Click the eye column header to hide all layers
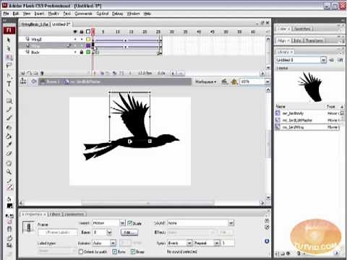 (x=75, y=32)
